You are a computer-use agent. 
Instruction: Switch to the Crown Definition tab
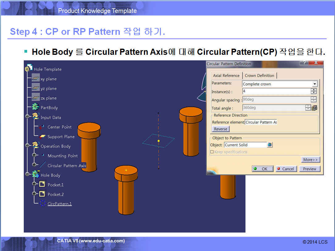pos(259,76)
